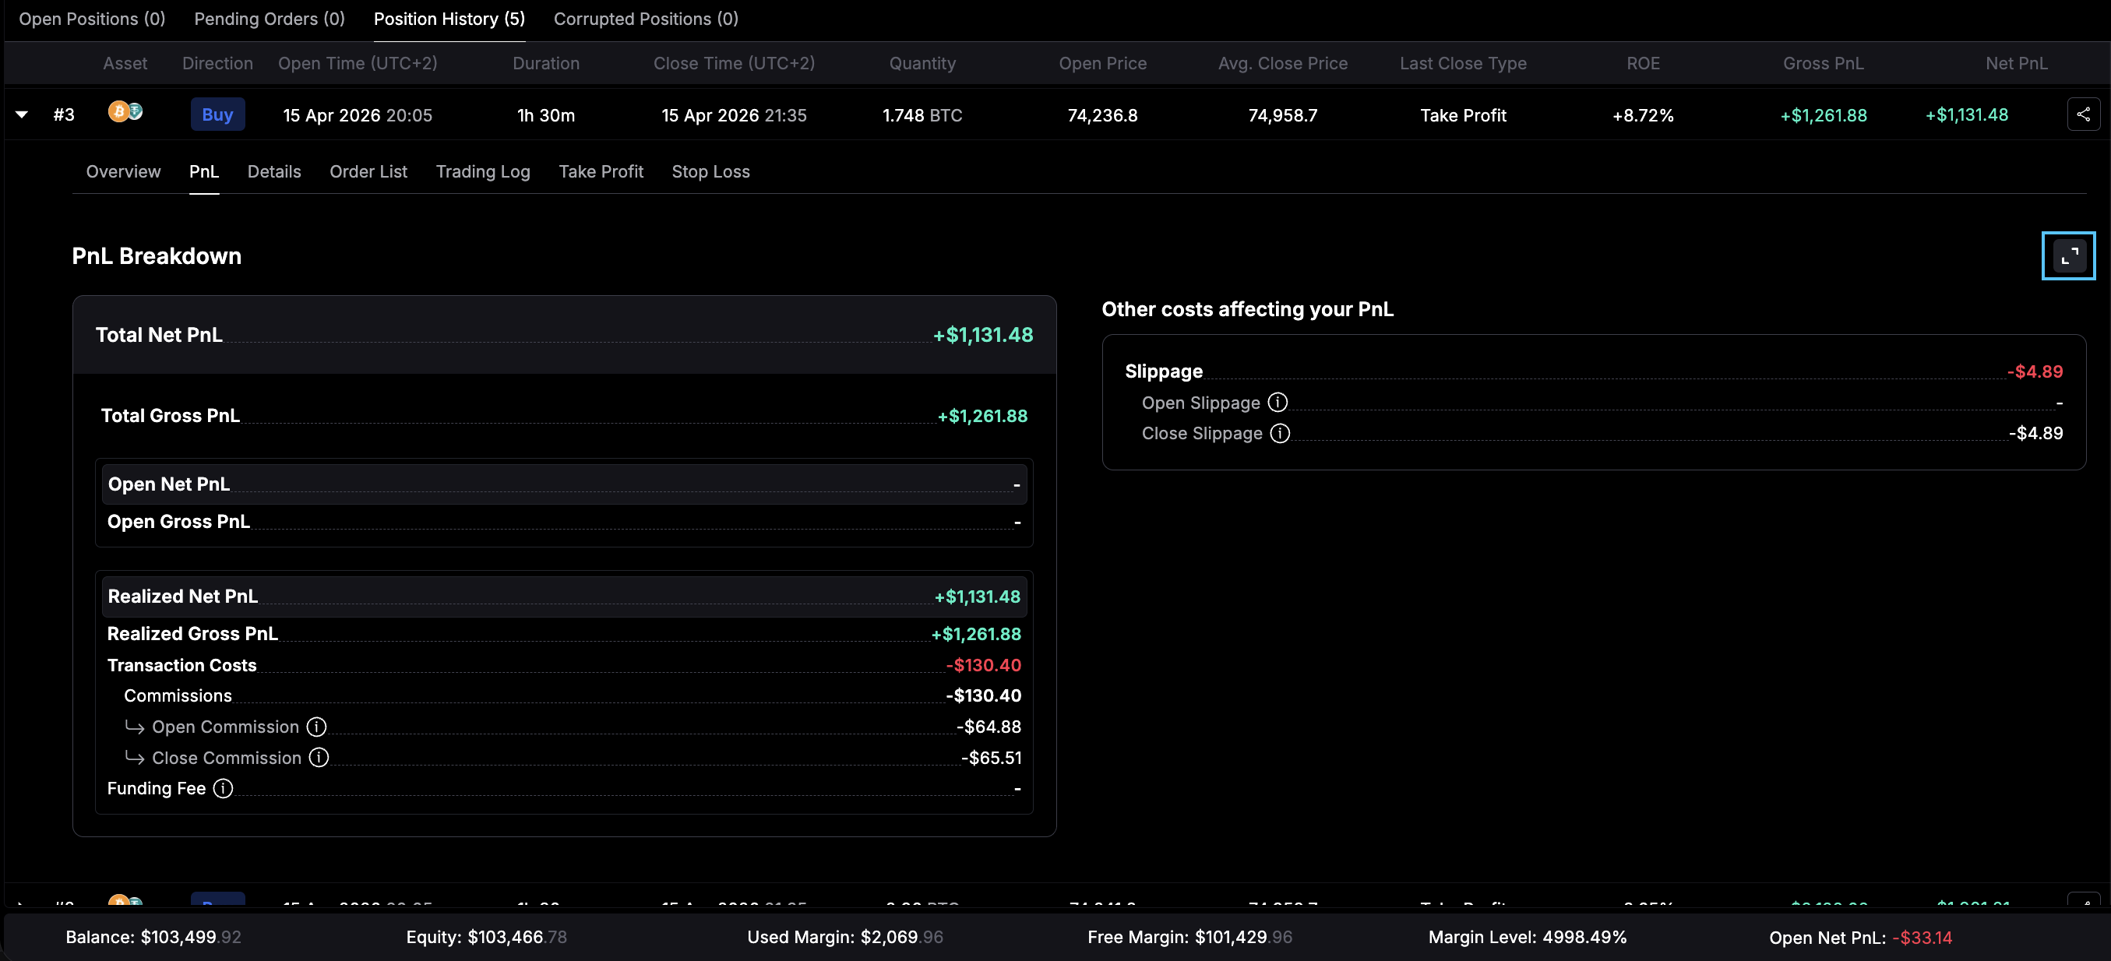This screenshot has height=961, width=2111.
Task: Click the Direction column header
Action: [218, 63]
